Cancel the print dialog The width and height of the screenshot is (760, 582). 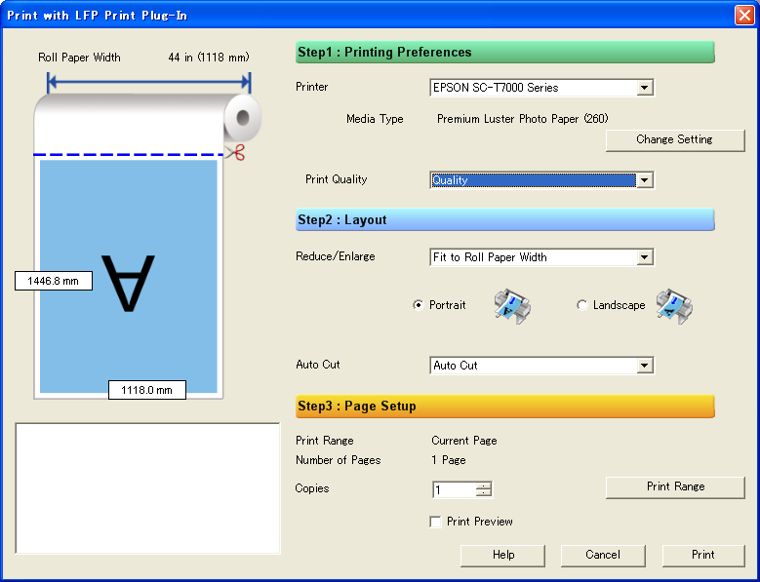point(603,555)
